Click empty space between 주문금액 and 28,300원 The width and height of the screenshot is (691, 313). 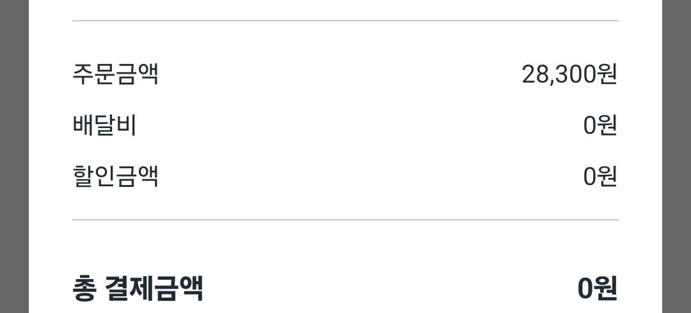tap(339, 74)
